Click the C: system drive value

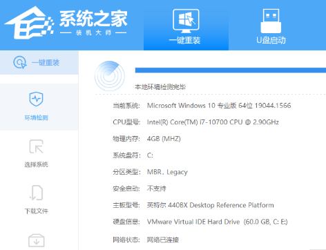tap(150, 155)
